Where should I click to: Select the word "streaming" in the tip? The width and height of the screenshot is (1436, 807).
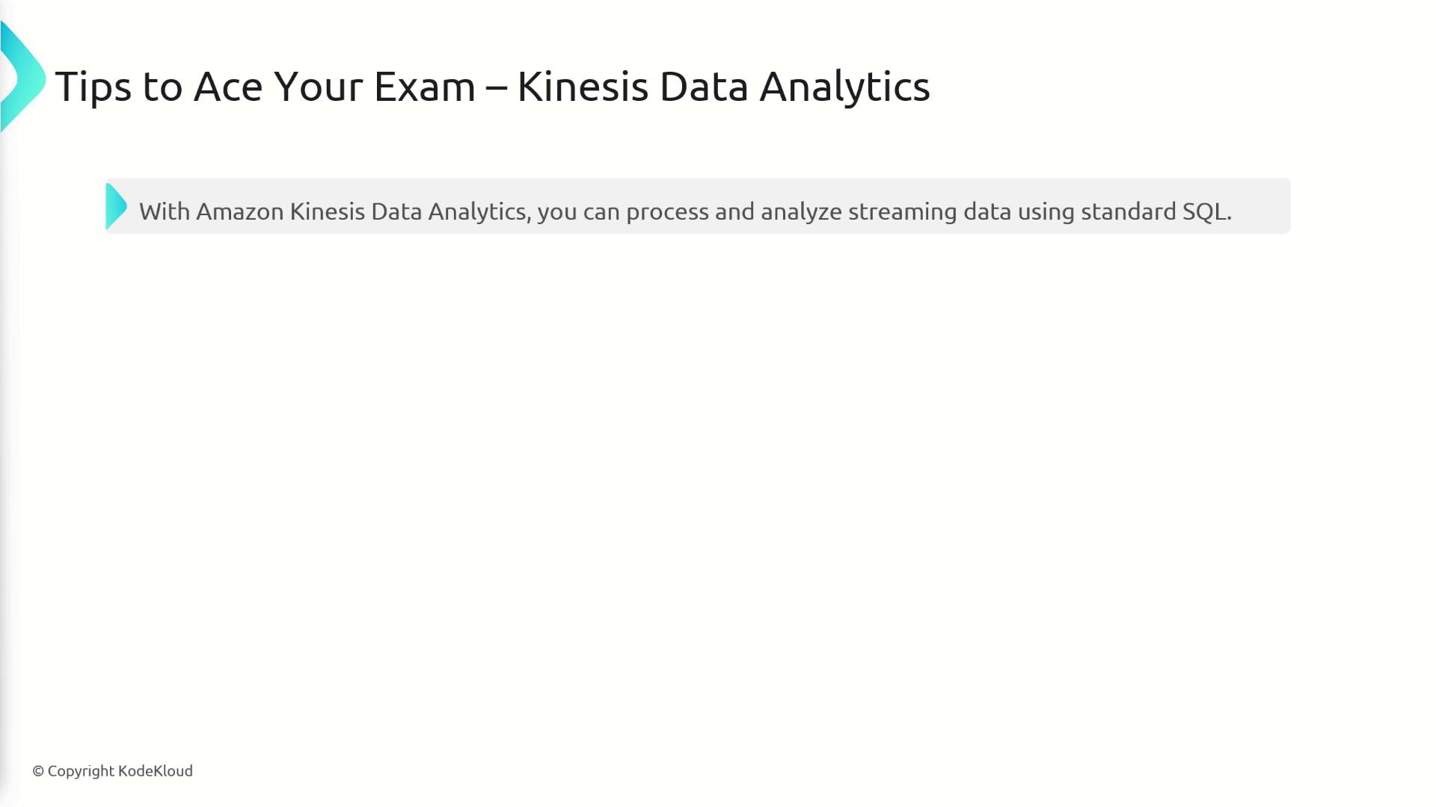coord(902,211)
